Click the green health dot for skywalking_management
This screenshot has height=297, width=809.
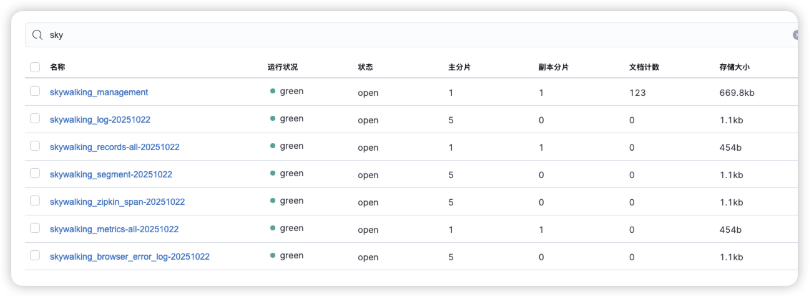point(273,91)
